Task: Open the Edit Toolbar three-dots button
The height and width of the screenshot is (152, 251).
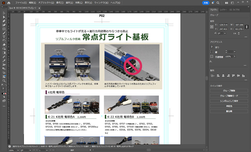Action: pos(4,106)
